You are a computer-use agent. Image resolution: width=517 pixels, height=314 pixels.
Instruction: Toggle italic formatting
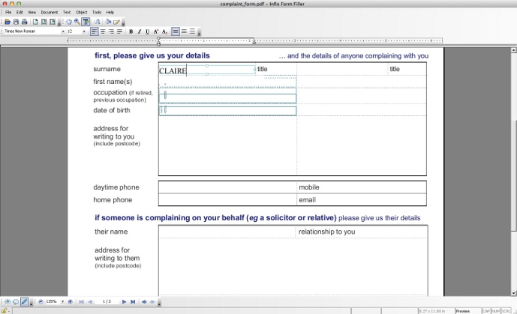[x=139, y=31]
